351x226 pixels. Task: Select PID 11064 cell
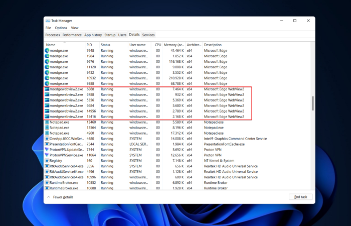tap(91, 155)
